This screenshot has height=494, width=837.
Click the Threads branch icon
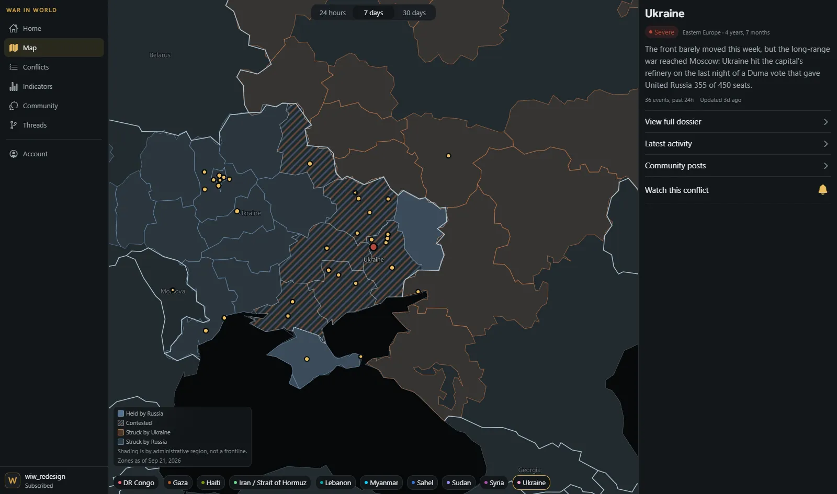14,125
